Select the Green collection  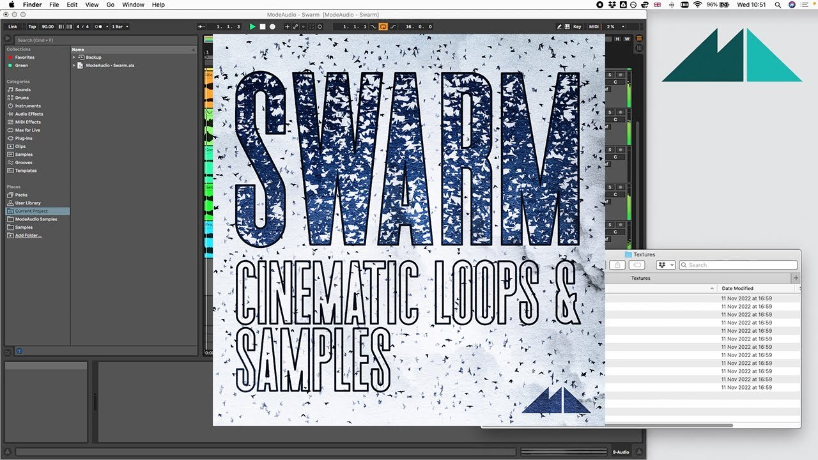(21, 65)
